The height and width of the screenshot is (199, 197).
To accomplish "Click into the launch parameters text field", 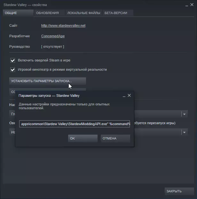I will point(75,124).
